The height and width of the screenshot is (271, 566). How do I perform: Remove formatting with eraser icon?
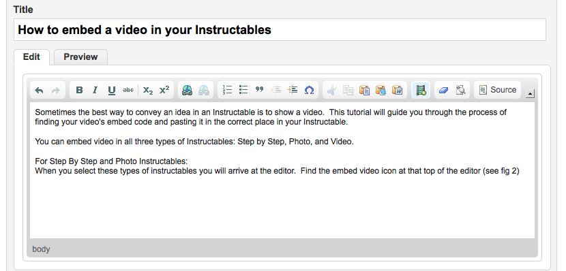tap(444, 90)
